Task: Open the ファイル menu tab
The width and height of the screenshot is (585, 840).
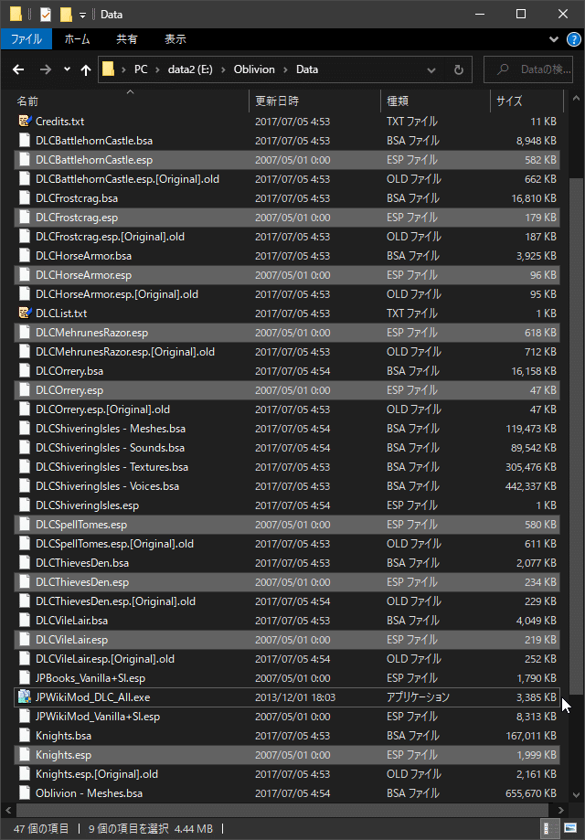Action: [27, 39]
